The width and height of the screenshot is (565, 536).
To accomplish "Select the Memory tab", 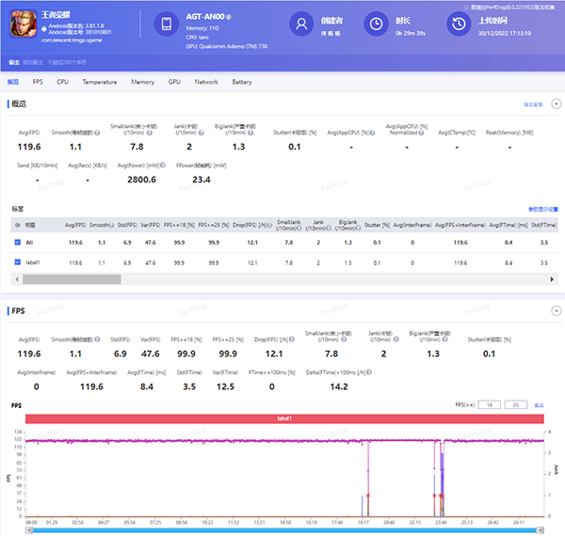I will [142, 82].
